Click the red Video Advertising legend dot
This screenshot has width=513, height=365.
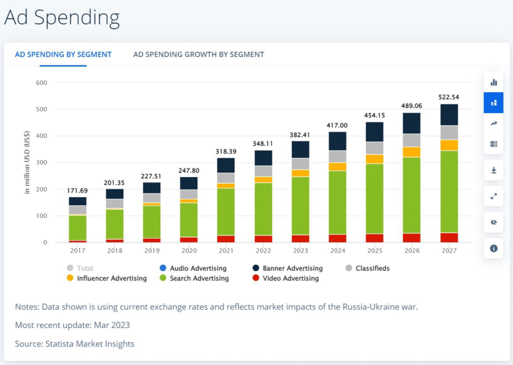(255, 278)
